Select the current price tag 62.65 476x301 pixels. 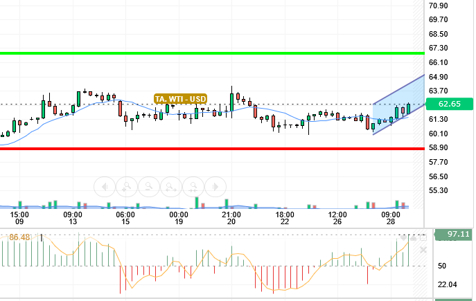(x=449, y=104)
